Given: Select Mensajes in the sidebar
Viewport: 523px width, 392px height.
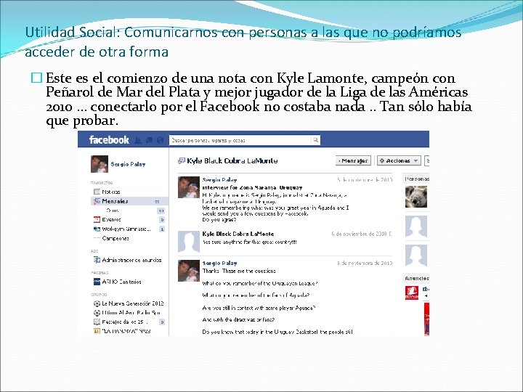Looking at the screenshot, I should coord(129,201).
